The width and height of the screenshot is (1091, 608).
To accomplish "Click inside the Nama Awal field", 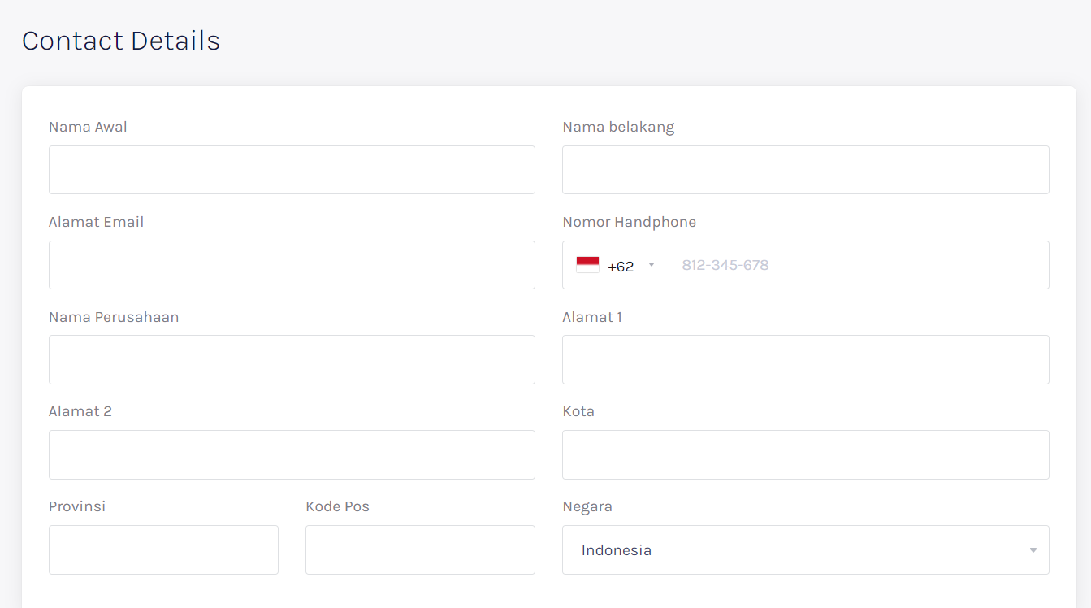I will coord(291,170).
